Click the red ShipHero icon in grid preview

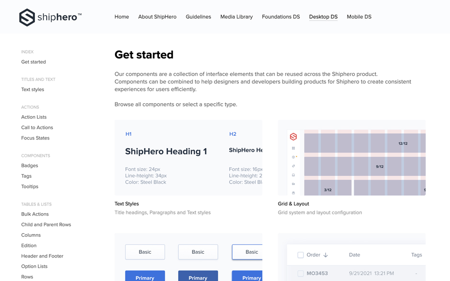point(293,137)
